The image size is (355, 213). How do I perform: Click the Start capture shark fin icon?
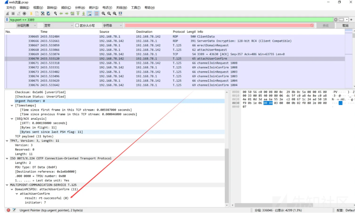click(x=8, y=13)
